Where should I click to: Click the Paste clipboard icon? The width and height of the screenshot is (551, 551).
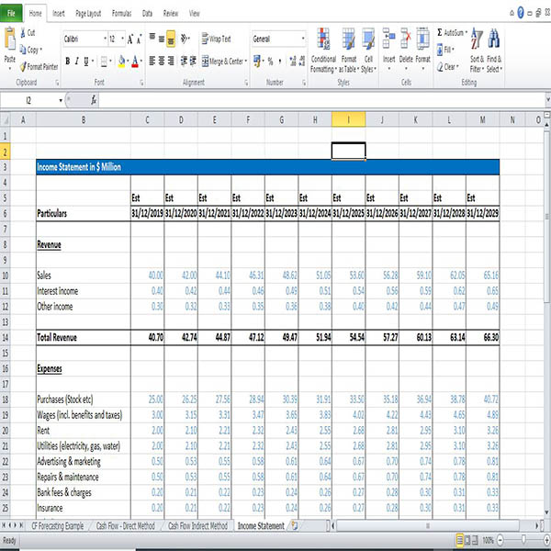pos(10,39)
